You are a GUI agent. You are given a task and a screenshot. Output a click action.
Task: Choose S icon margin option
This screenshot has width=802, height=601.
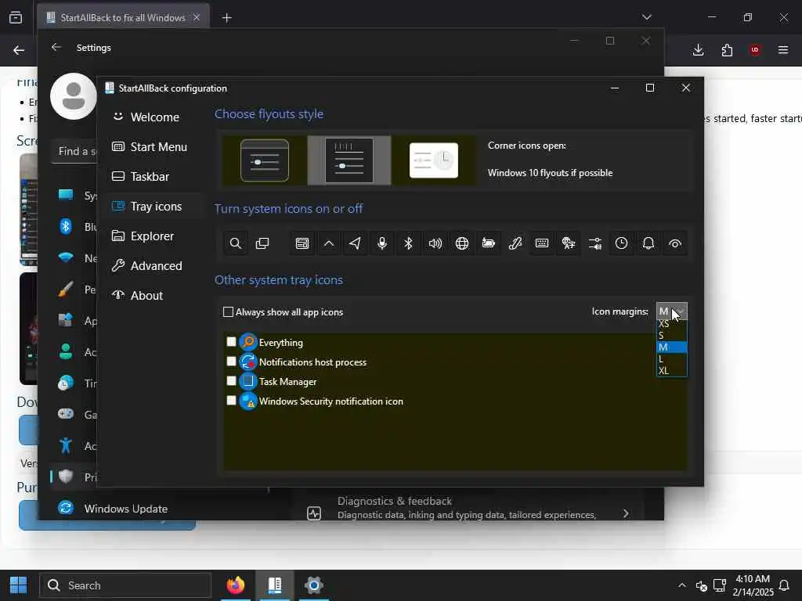[x=671, y=335]
